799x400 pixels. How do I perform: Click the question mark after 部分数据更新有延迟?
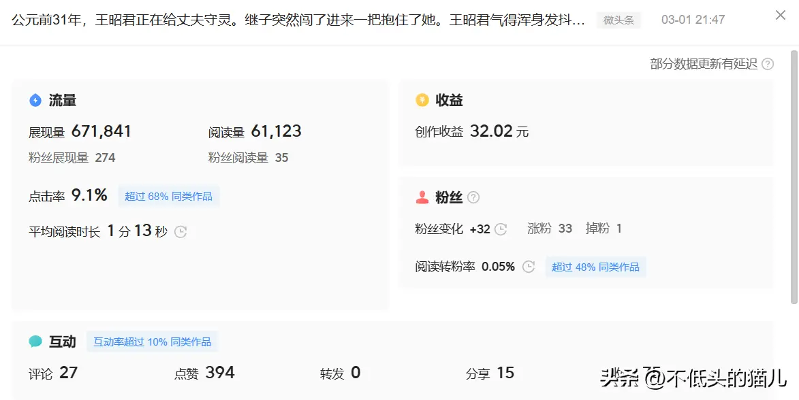point(768,63)
